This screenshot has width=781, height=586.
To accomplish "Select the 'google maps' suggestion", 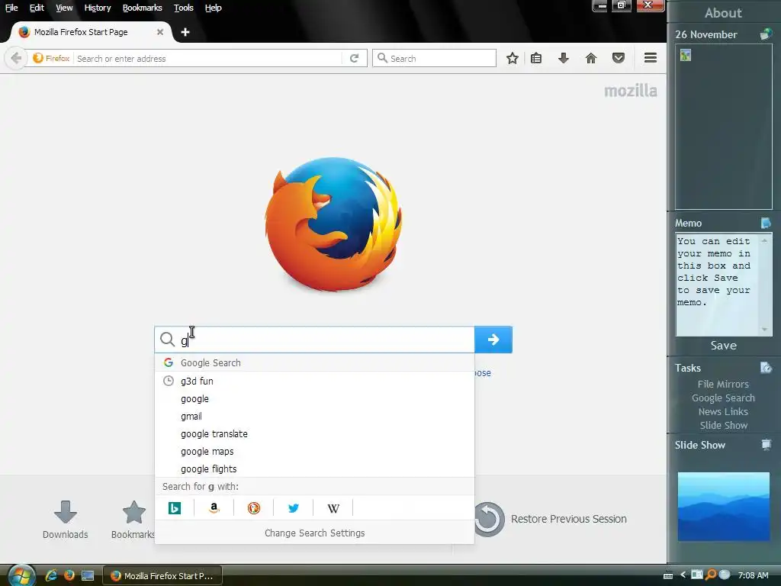I will coord(314,451).
